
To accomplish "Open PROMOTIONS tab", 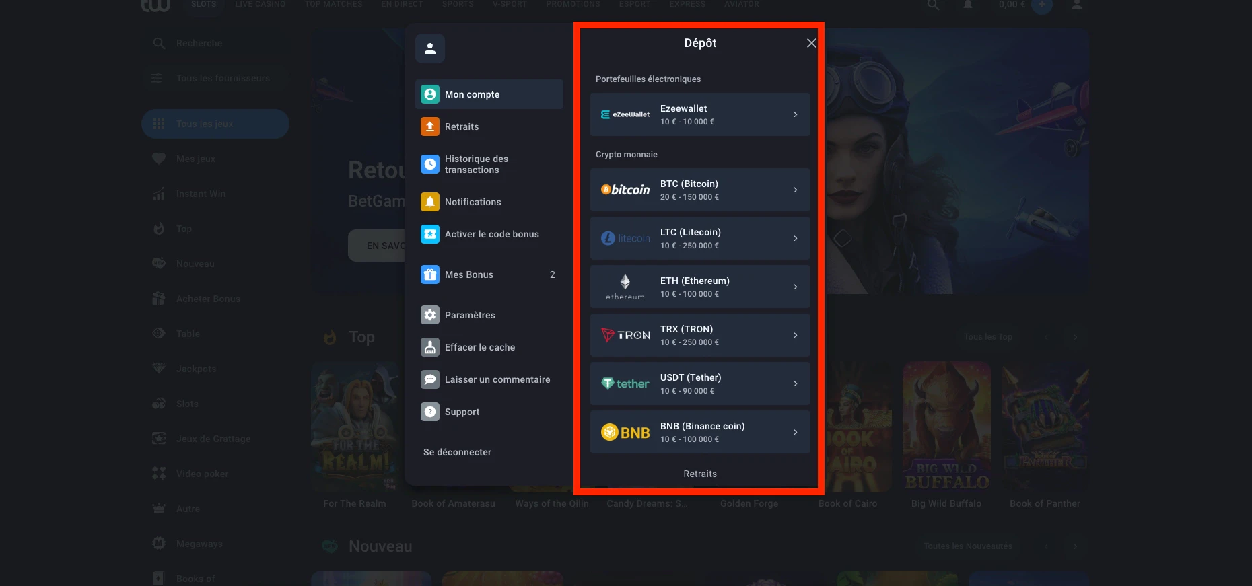I will coord(573,4).
